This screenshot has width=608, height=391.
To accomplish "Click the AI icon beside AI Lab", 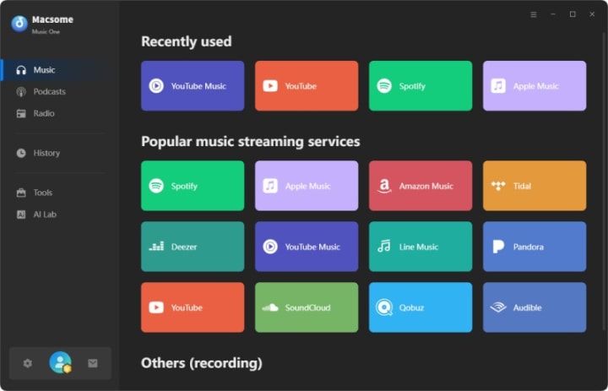I will pyautogui.click(x=21, y=215).
